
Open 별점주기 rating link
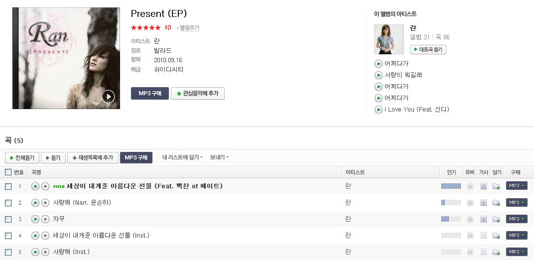188,28
